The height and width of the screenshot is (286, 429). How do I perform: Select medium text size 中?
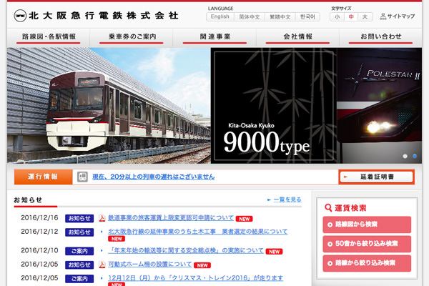coord(351,16)
